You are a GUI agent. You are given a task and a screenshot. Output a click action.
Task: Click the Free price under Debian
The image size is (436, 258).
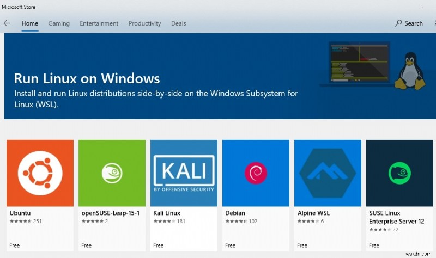pyautogui.click(x=230, y=245)
